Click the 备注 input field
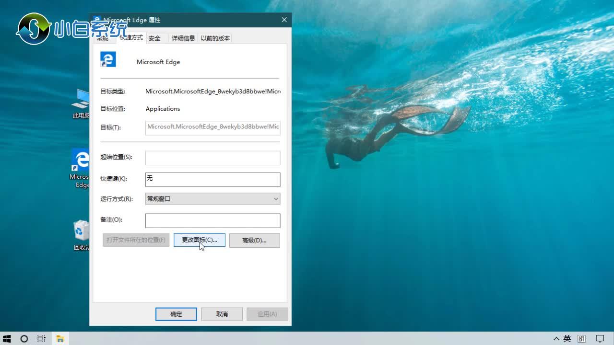Screen dimensions: 614x345 [x=213, y=220]
